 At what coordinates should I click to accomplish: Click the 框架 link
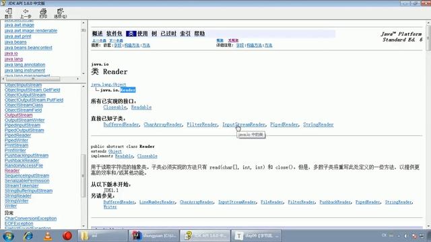pos(220,40)
